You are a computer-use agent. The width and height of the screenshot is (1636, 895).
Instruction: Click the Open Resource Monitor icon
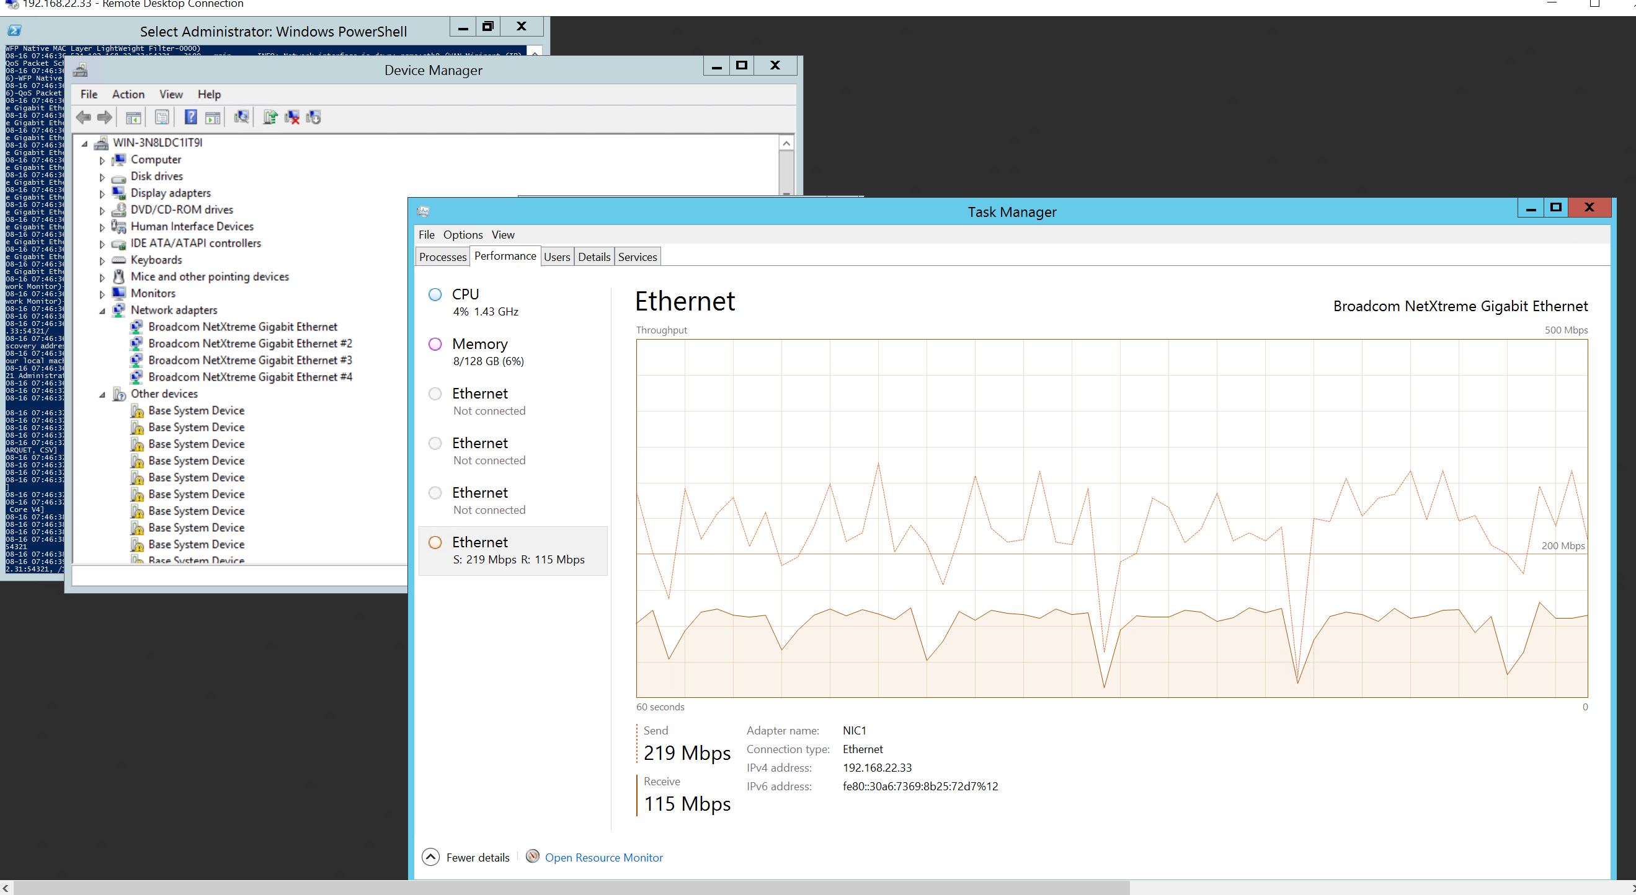pyautogui.click(x=533, y=857)
